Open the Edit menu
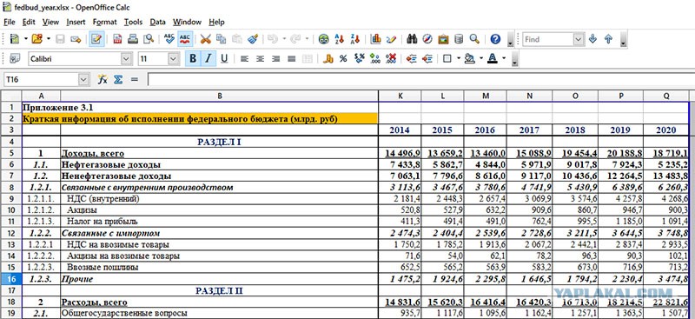 click(29, 22)
